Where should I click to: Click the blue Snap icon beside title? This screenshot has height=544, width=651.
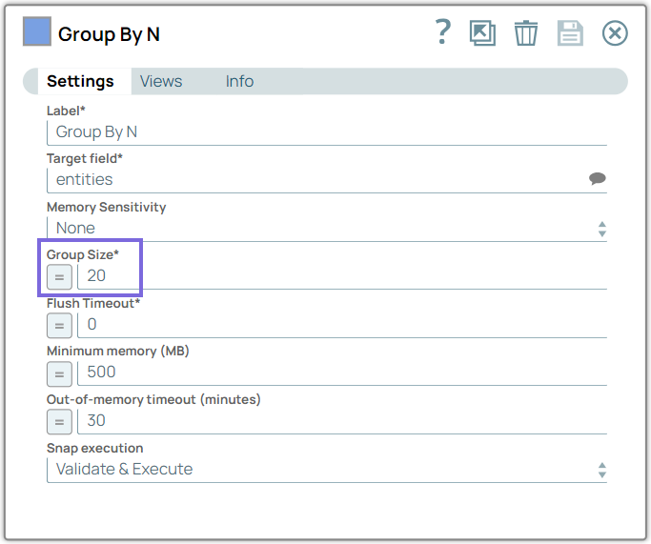(x=36, y=33)
